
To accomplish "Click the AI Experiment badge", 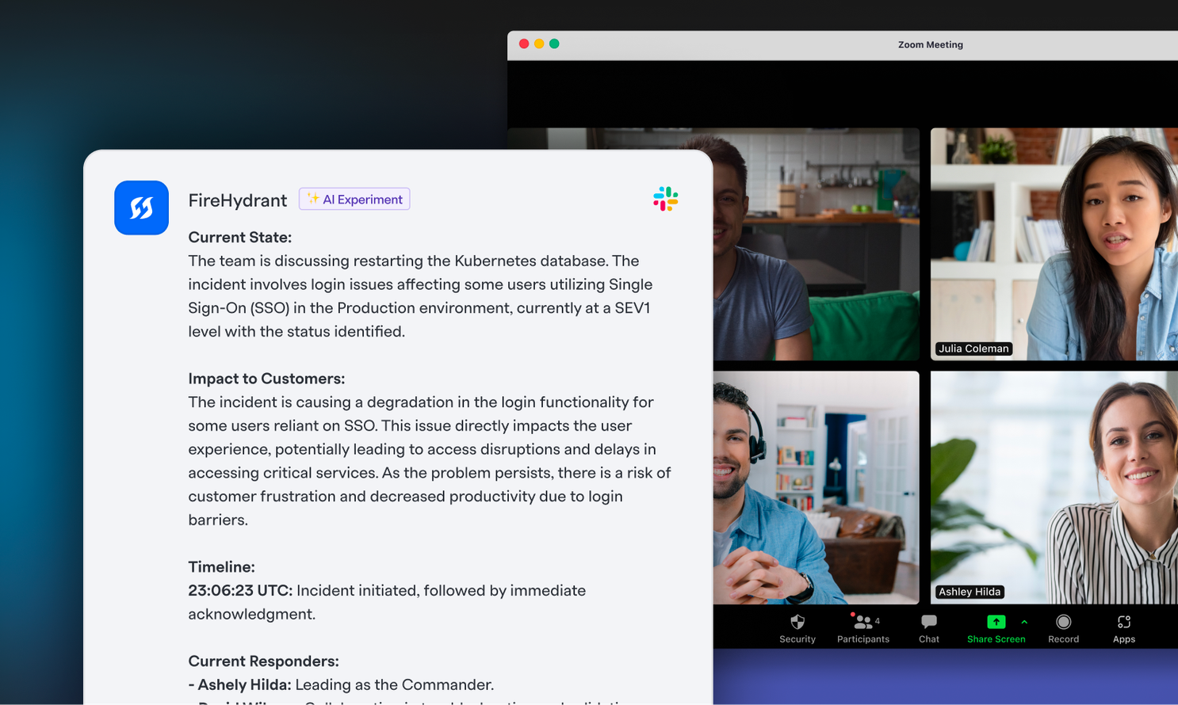I will tap(354, 199).
